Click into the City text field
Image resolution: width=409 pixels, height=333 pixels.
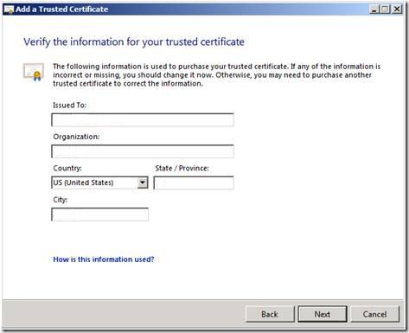(x=100, y=215)
